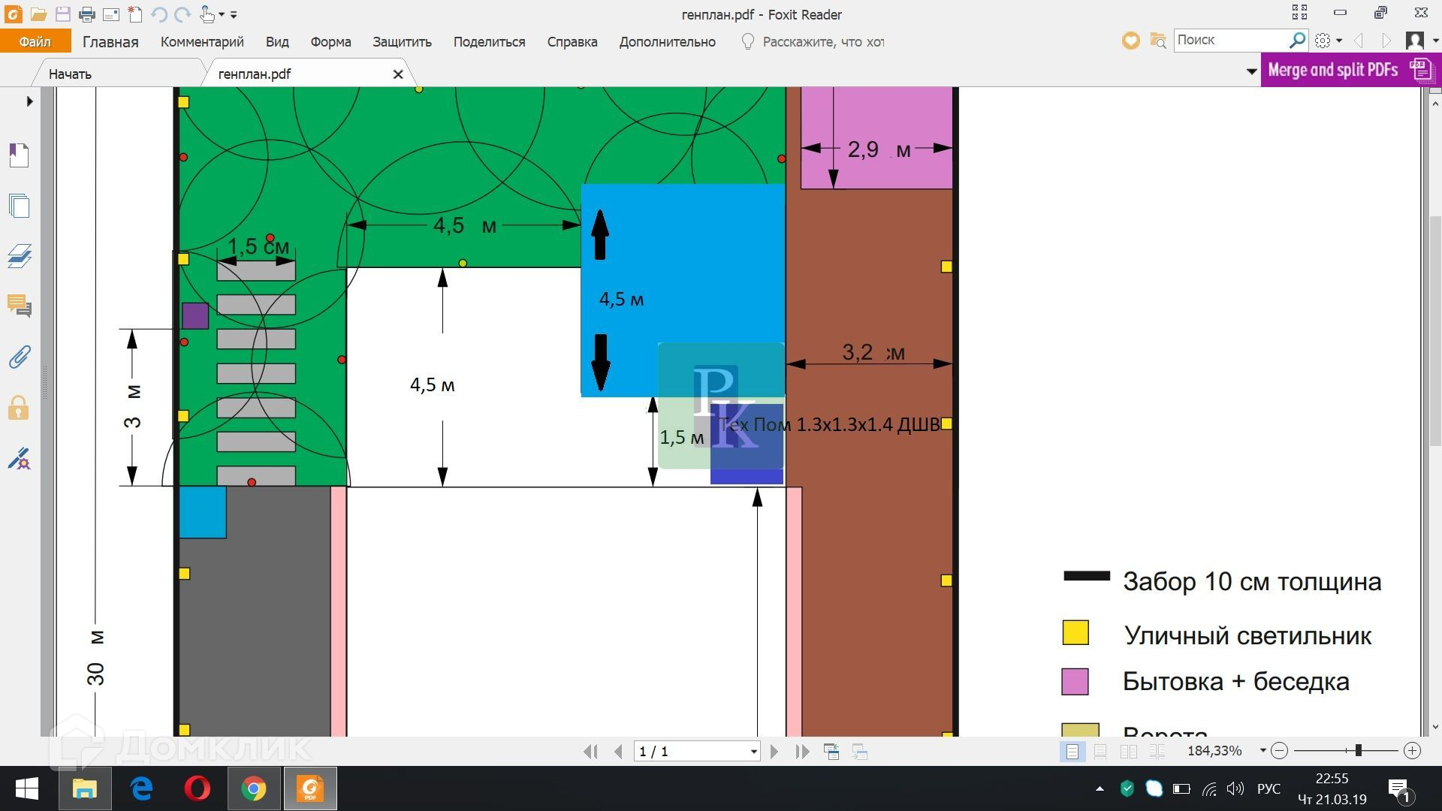1442x811 pixels.
Task: Switch to continuous page view mode
Action: 1100,752
